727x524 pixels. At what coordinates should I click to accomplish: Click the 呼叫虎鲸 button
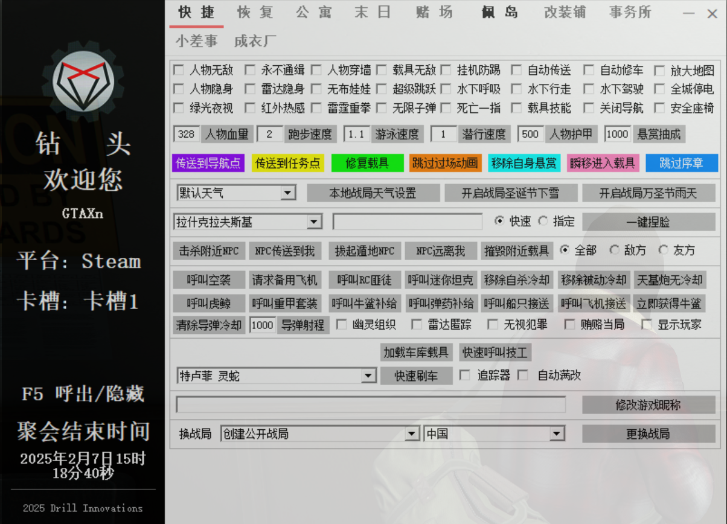[x=208, y=303]
